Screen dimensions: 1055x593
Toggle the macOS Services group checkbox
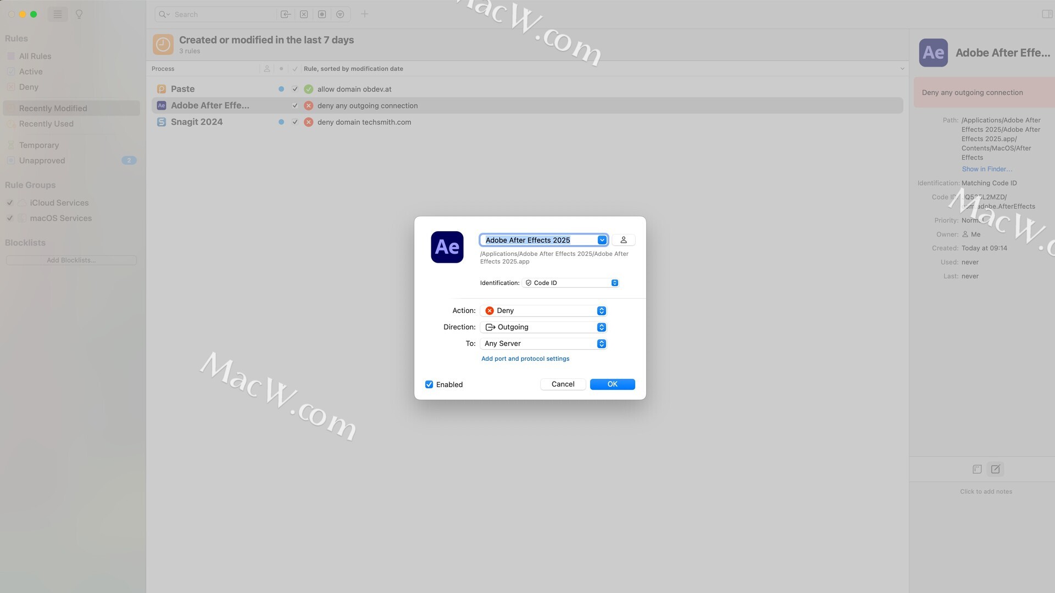click(x=10, y=218)
